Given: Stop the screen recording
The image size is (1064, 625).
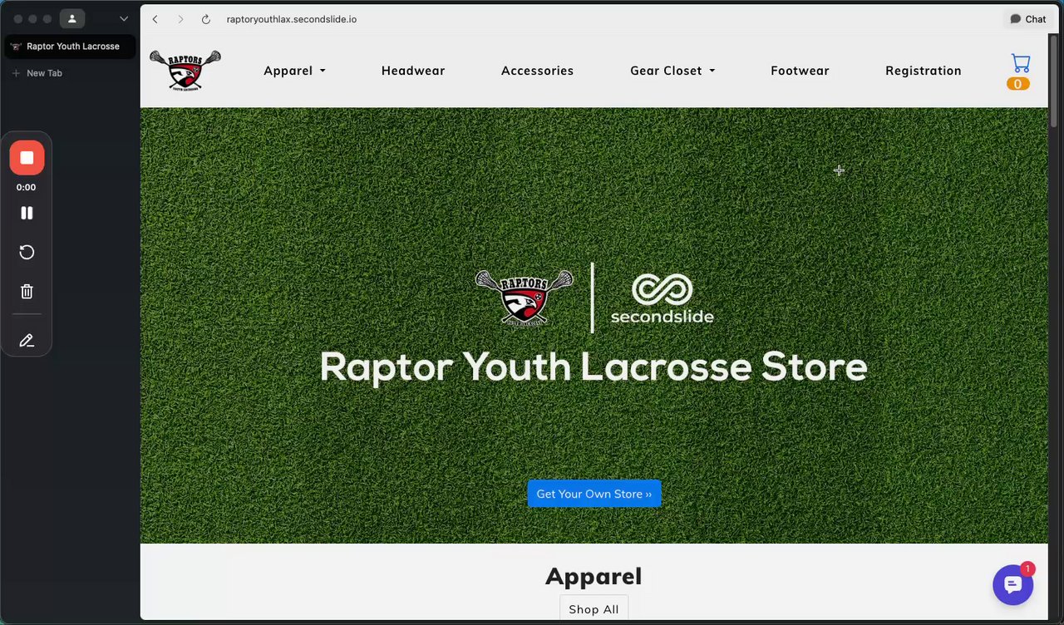Looking at the screenshot, I should [x=27, y=158].
